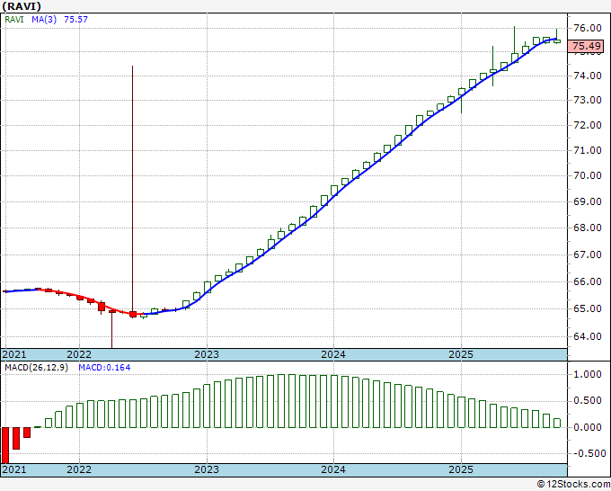Click the current price tag 75.49

(587, 46)
